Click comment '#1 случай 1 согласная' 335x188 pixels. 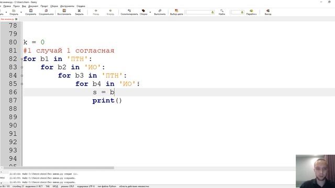pyautogui.click(x=69, y=51)
